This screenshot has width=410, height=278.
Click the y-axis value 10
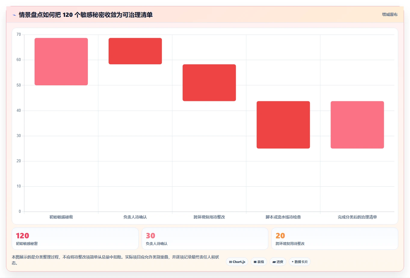[x=19, y=186]
